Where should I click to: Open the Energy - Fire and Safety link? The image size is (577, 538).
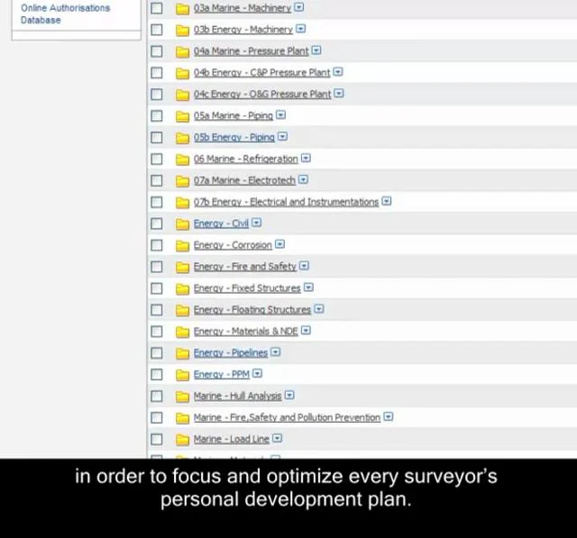click(x=244, y=267)
